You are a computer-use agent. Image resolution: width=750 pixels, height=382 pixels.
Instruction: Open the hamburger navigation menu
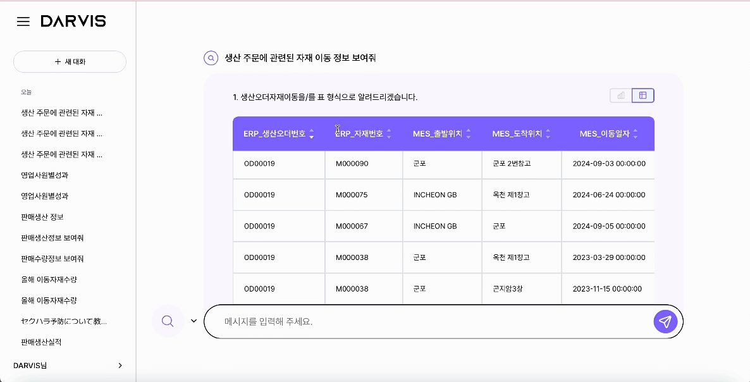click(23, 20)
